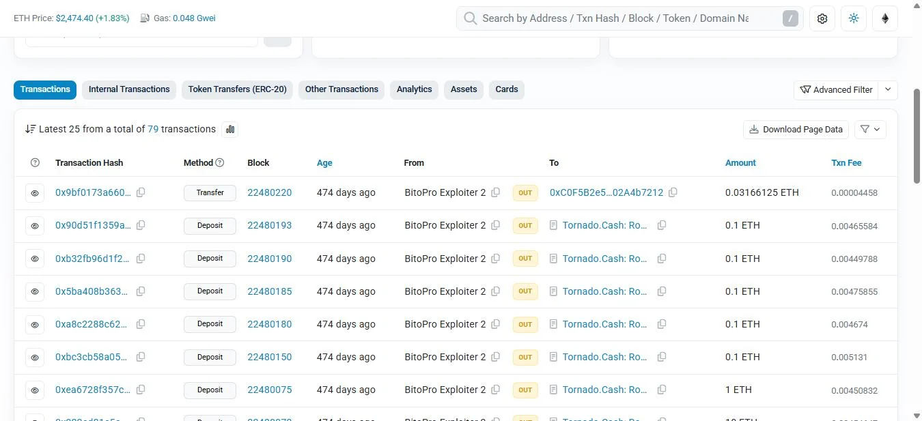Copy Tornado.Cash address in block 22480185 row
The height and width of the screenshot is (421, 922).
pos(662,291)
